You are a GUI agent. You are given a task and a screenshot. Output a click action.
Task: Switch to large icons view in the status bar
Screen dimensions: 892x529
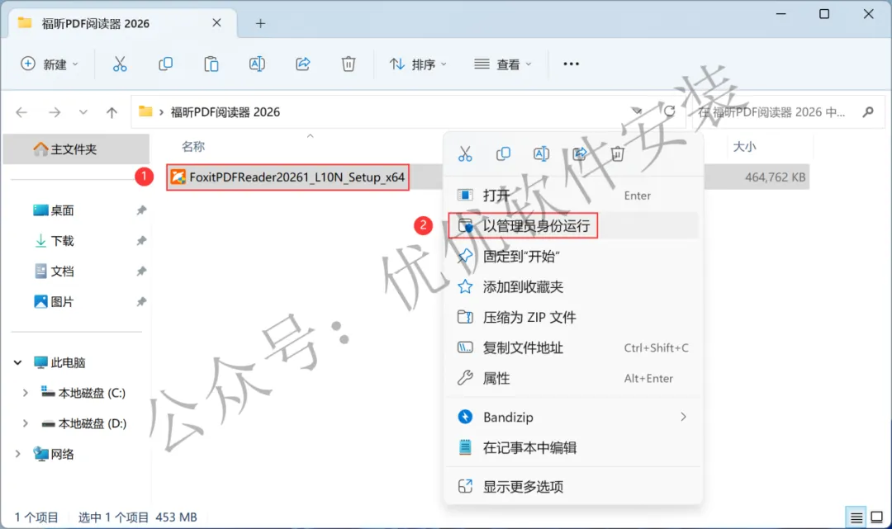(x=876, y=517)
